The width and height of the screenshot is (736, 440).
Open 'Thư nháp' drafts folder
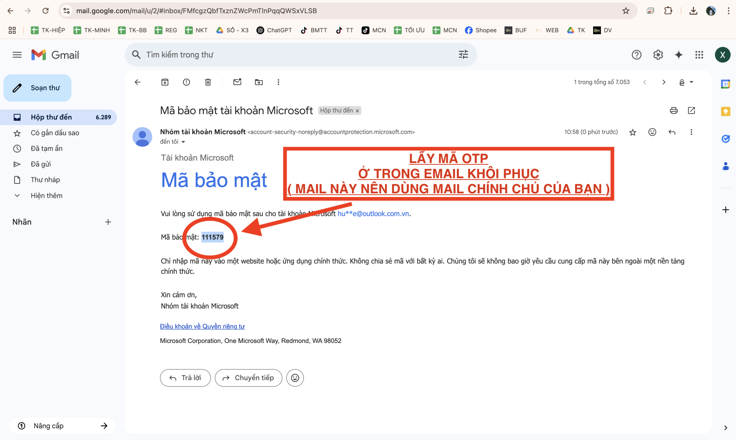coord(58,180)
